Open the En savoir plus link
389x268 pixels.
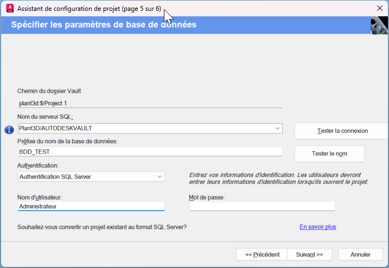(318, 227)
